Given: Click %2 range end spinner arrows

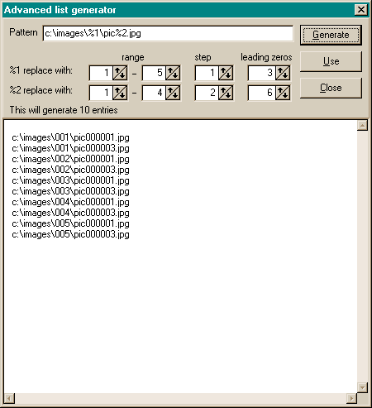Looking at the screenshot, I should [x=173, y=93].
